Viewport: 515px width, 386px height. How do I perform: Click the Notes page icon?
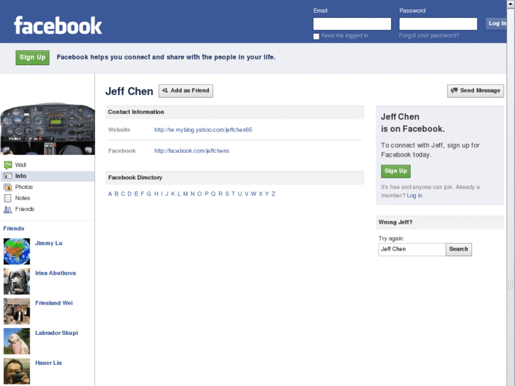[8, 198]
